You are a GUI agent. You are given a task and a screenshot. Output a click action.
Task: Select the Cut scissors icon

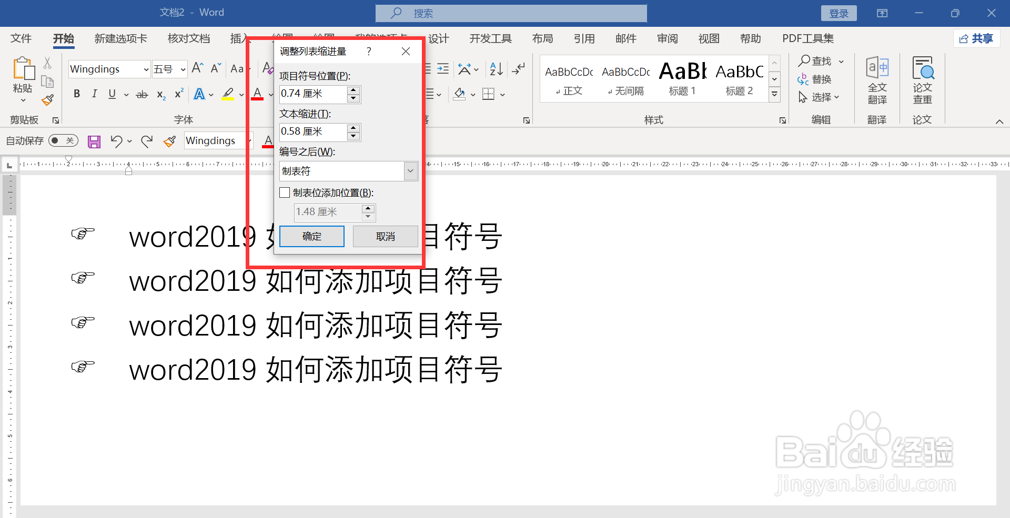(x=47, y=64)
